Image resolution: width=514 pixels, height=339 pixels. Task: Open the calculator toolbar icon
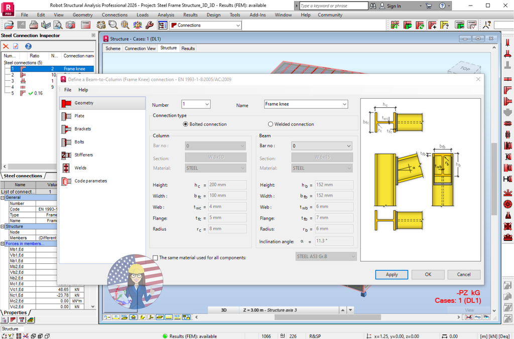pyautogui.click(x=85, y=25)
